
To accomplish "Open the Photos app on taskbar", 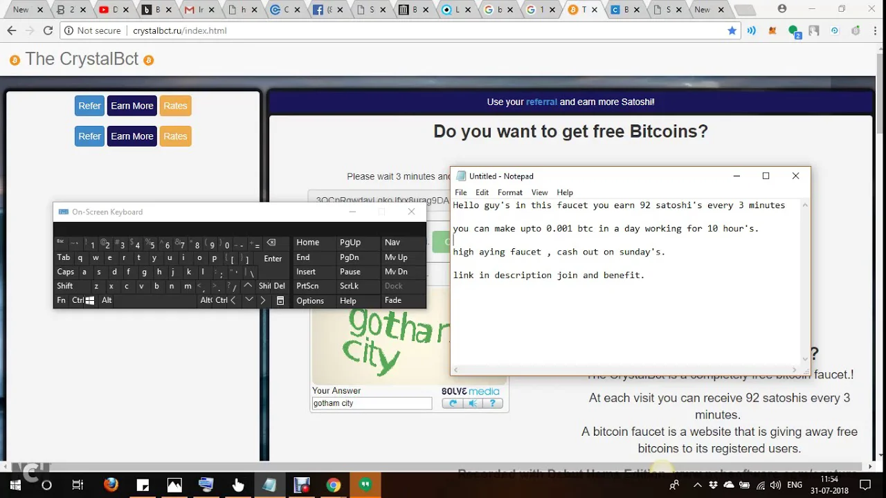I will 174,486.
